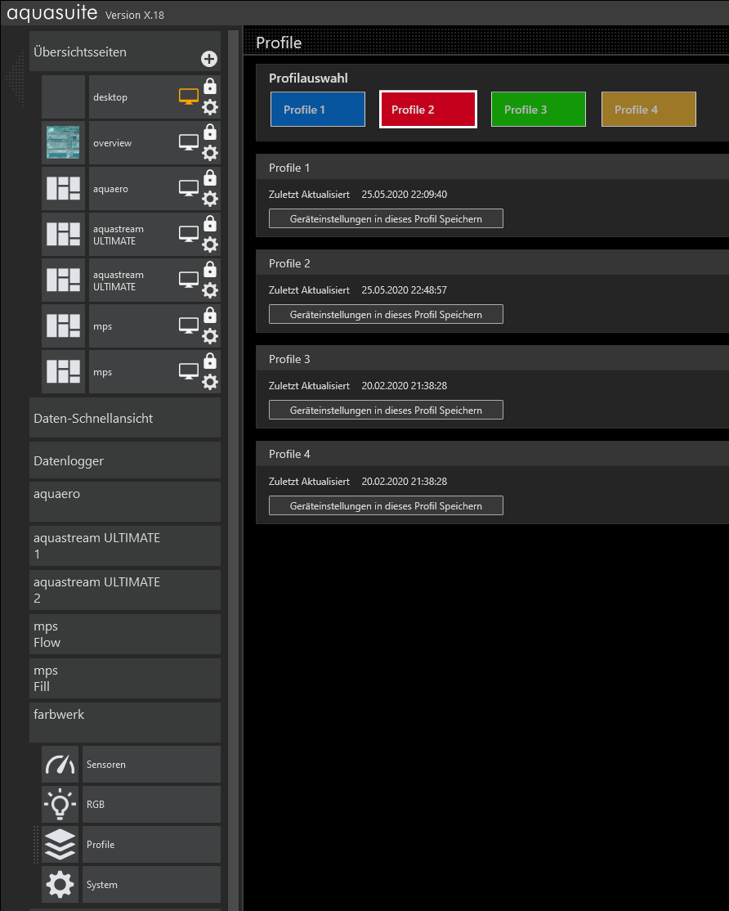The width and height of the screenshot is (729, 911).
Task: Click the Version X.18 label
Action: (x=135, y=15)
